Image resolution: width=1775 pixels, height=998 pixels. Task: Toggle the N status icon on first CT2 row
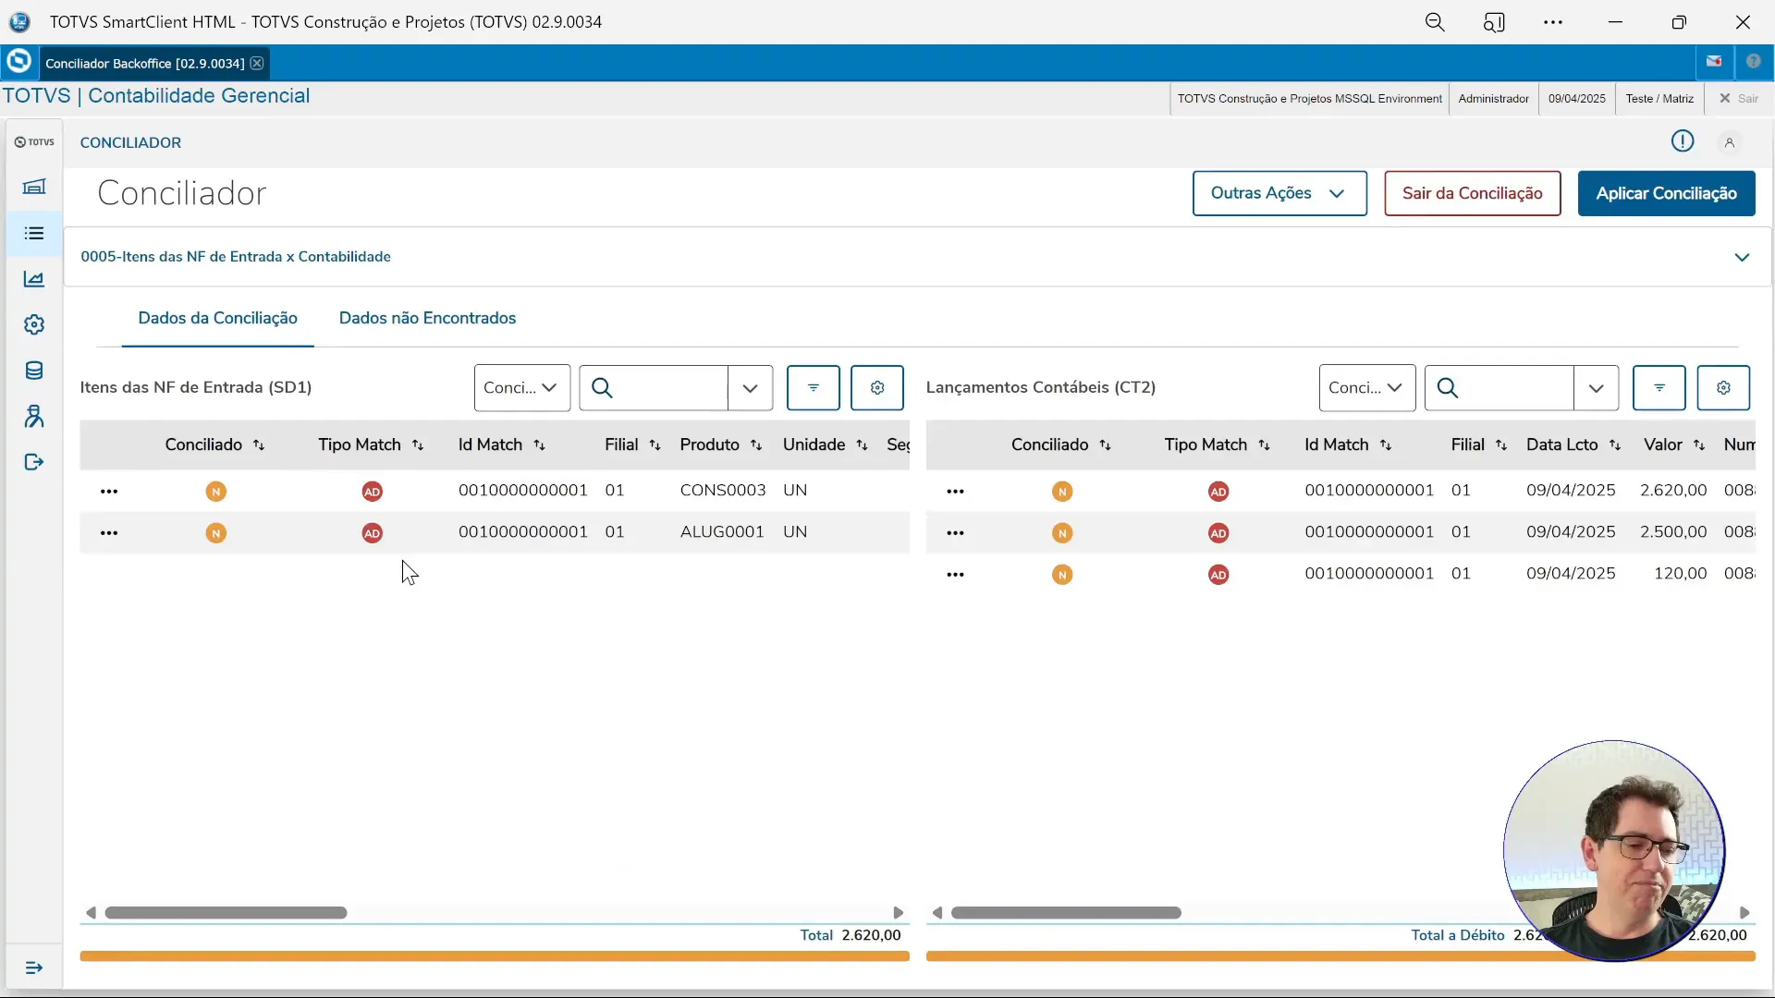[1063, 491]
